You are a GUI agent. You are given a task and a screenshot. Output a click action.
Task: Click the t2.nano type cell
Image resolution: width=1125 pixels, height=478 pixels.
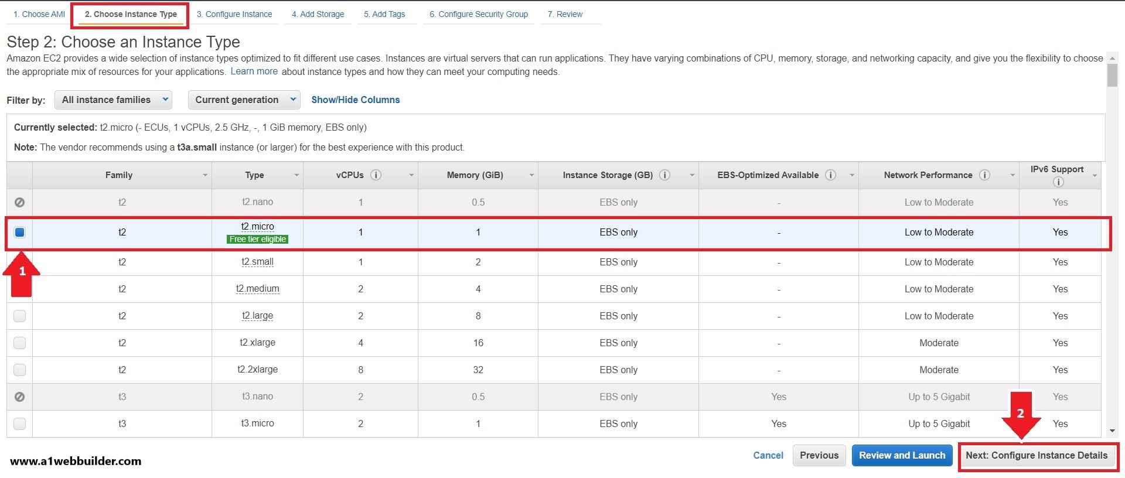click(x=258, y=202)
